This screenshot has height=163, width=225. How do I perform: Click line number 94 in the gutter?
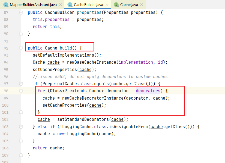(x=6, y=62)
